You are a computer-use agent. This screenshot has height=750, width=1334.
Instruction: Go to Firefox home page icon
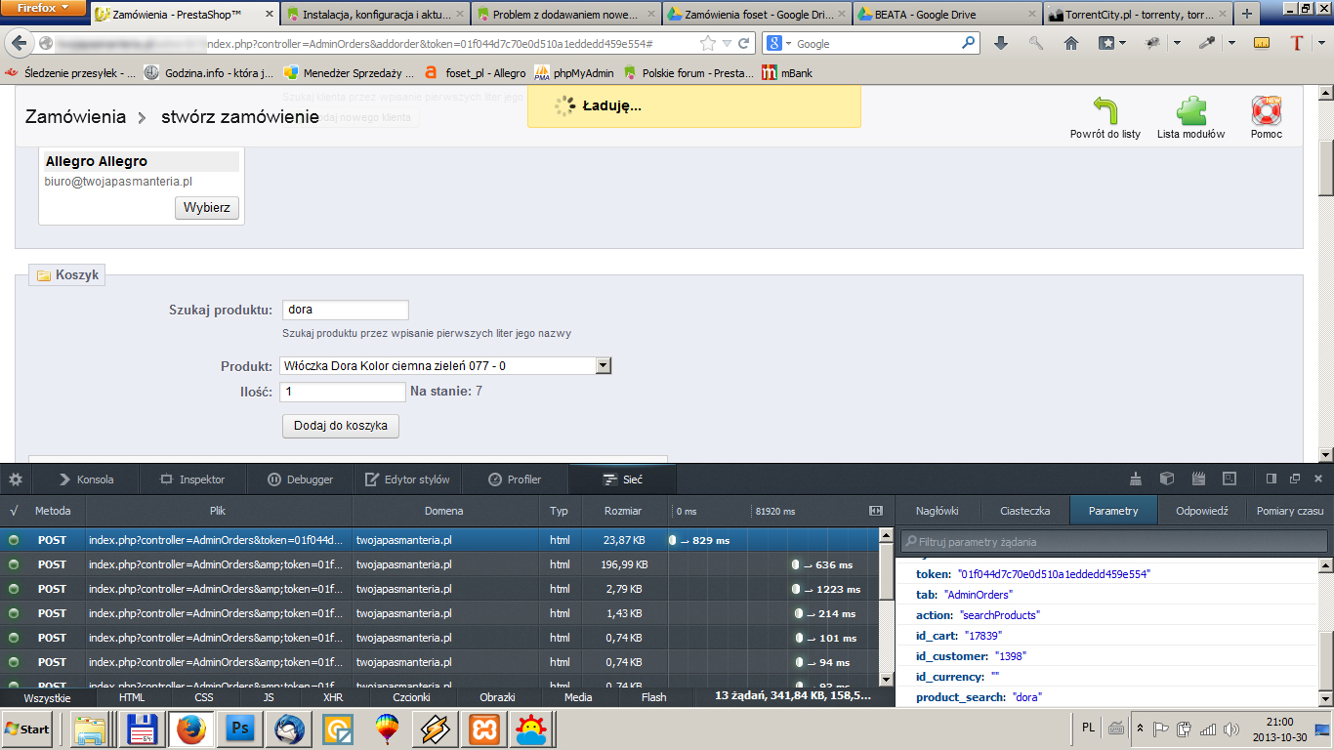[1071, 43]
